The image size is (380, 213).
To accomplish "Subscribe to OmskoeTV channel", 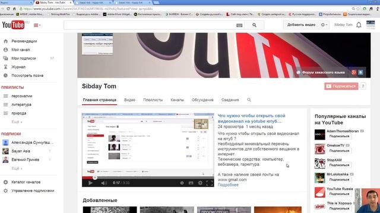I will click(339, 151).
